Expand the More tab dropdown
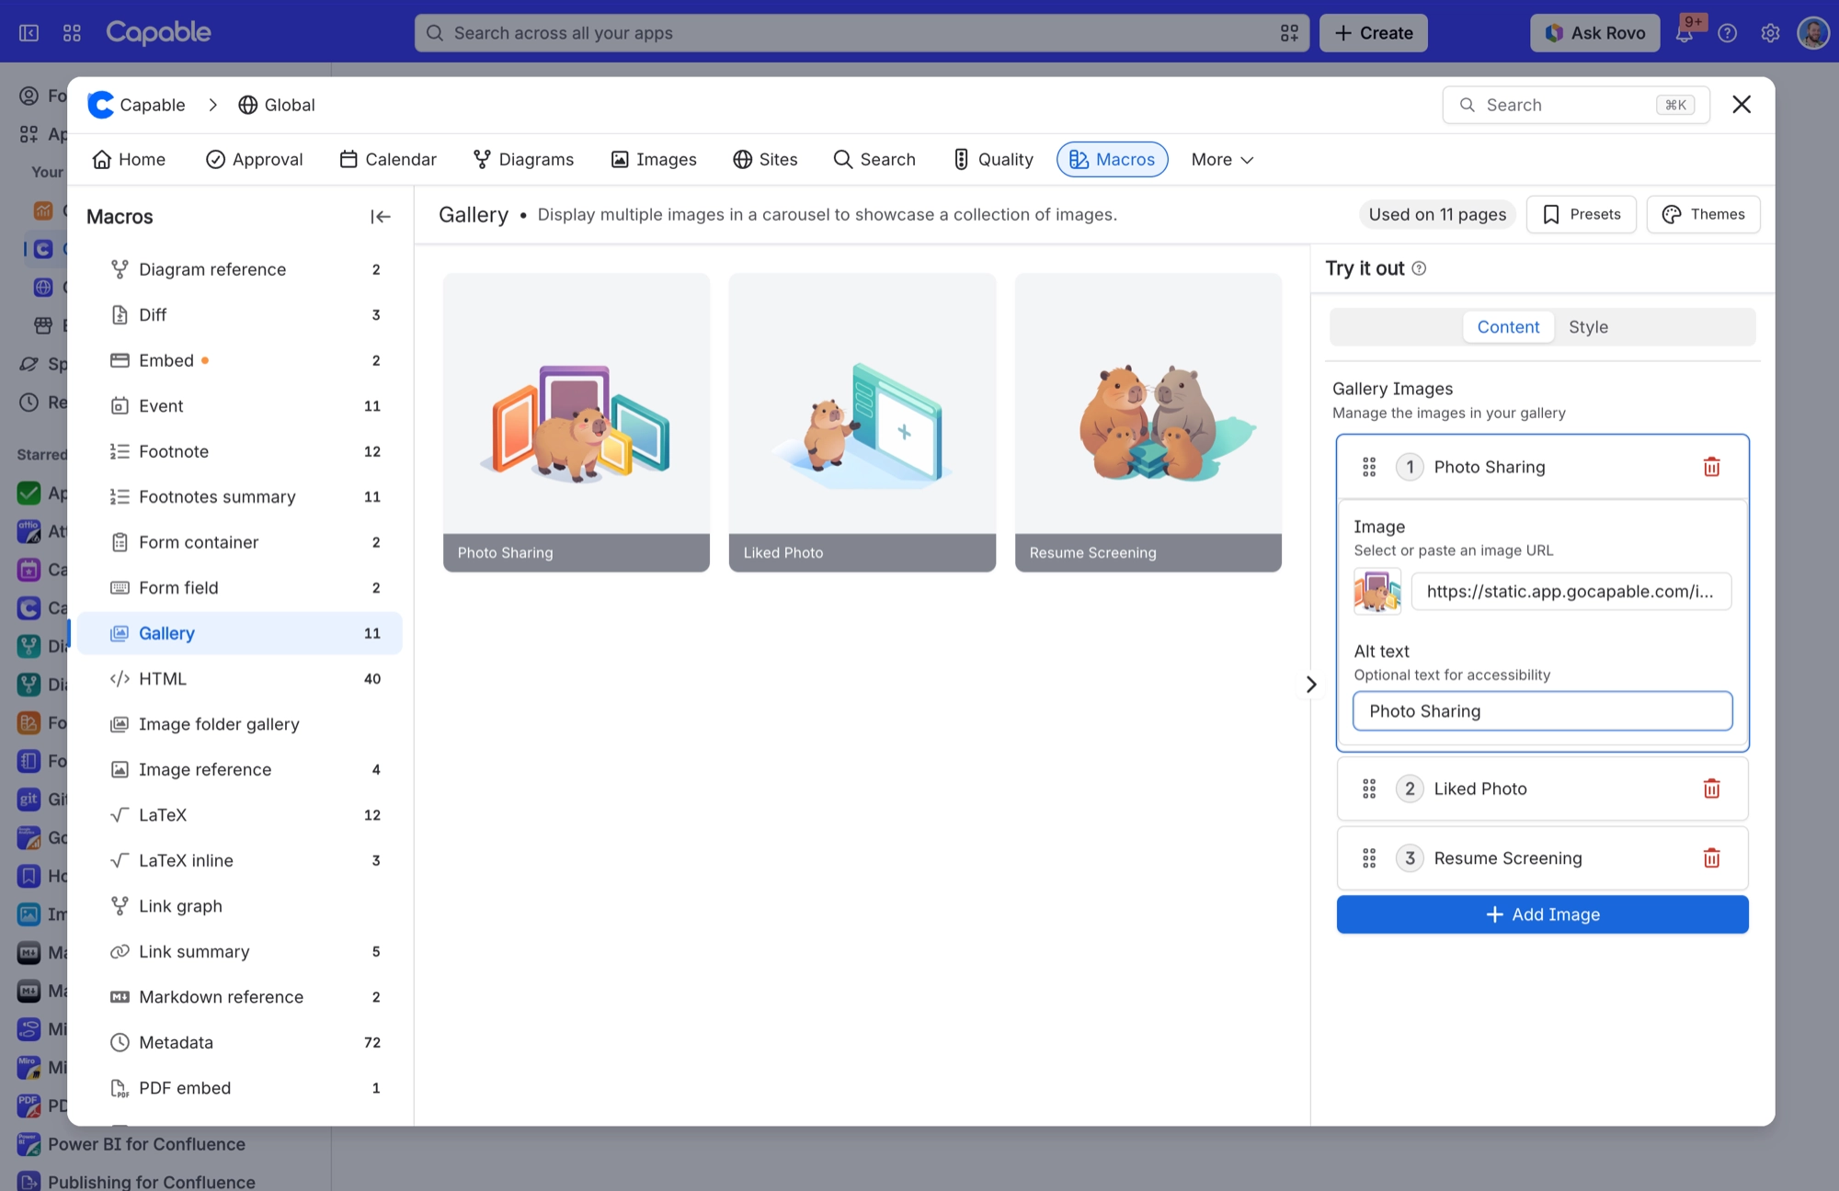 [x=1222, y=160]
